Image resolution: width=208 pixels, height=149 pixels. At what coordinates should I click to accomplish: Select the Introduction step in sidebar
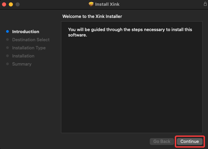[26, 32]
